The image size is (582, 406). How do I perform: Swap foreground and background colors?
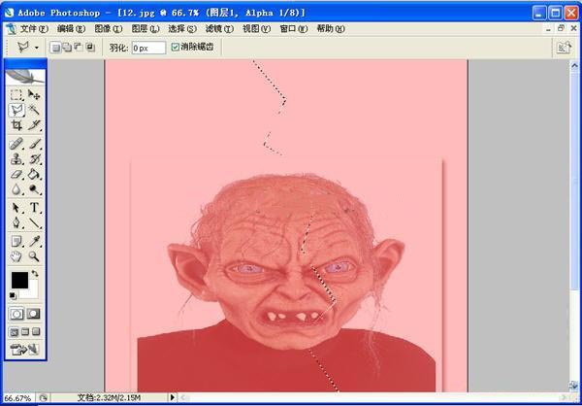pyautogui.click(x=35, y=273)
